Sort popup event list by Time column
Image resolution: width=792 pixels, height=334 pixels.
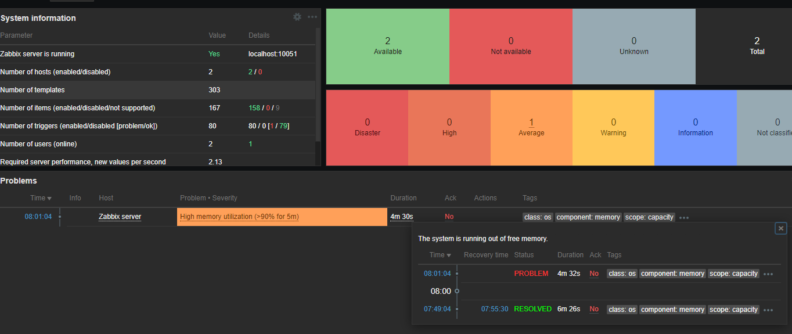pos(440,255)
